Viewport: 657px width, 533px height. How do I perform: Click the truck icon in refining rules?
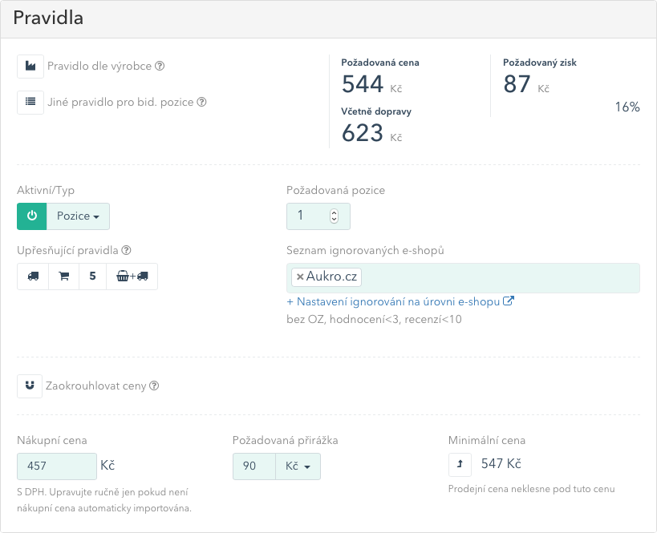tap(33, 277)
